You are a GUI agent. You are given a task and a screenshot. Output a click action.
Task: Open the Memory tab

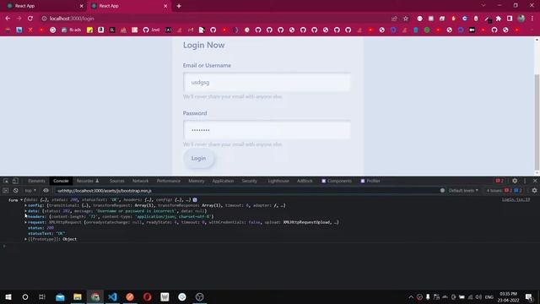click(197, 181)
